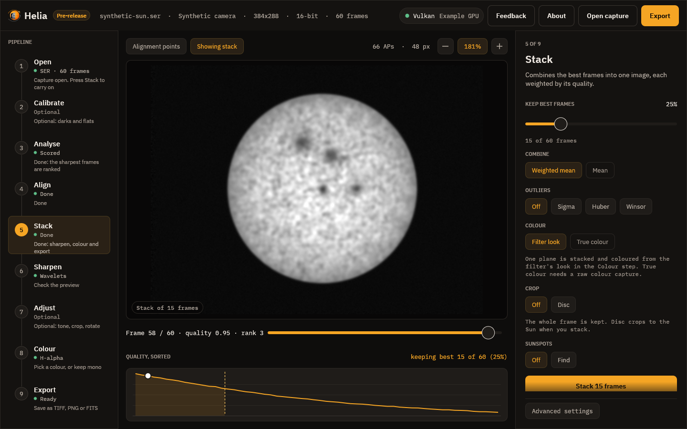Click step 8 Colour number icon
687x429 pixels.
[21, 353]
